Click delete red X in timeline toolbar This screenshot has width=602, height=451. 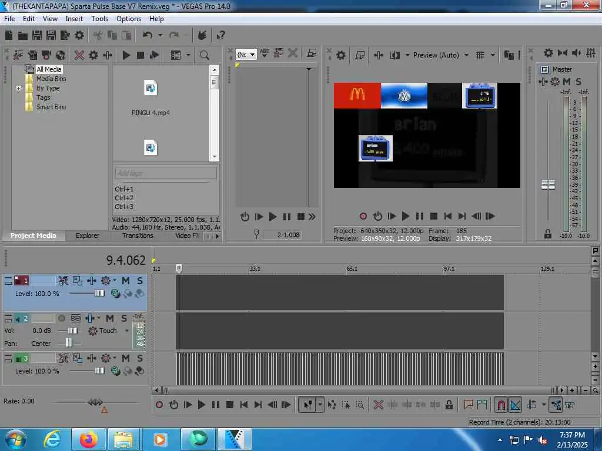(x=378, y=405)
